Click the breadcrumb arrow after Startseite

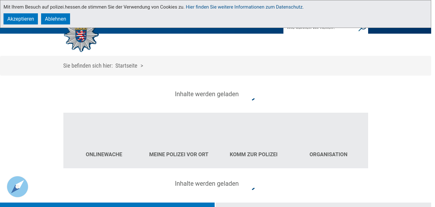pyautogui.click(x=142, y=66)
